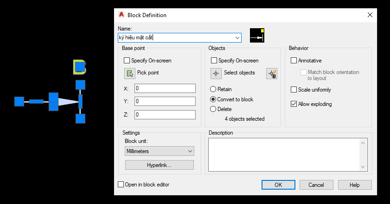Select the Retain radio option
This screenshot has height=204, width=390.
coord(213,89)
